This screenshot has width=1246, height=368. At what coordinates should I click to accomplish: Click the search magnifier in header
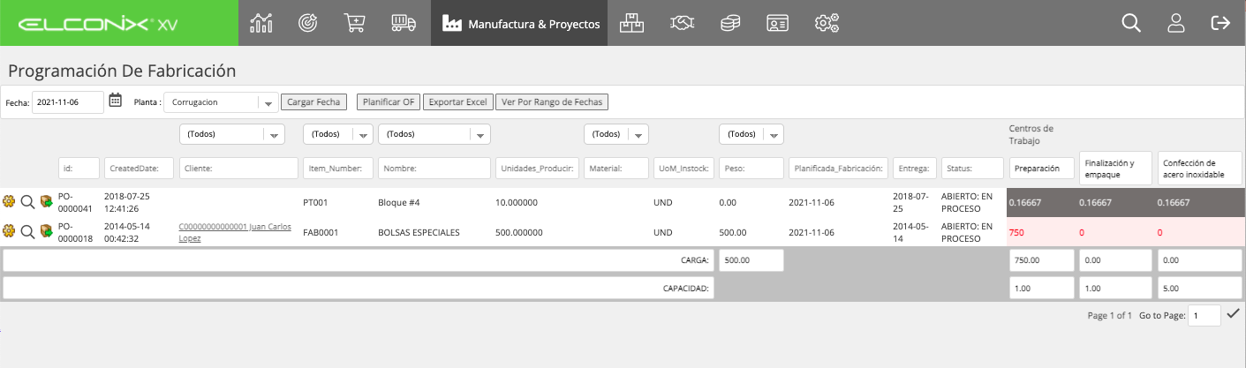[x=1131, y=23]
